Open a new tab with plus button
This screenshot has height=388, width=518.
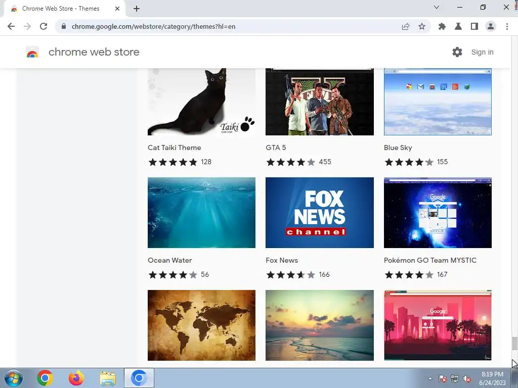(x=137, y=9)
